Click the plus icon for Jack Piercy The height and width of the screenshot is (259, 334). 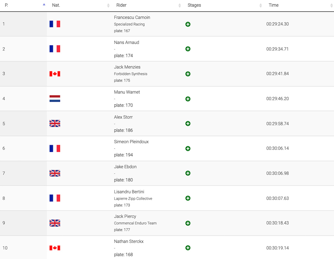[x=188, y=223]
